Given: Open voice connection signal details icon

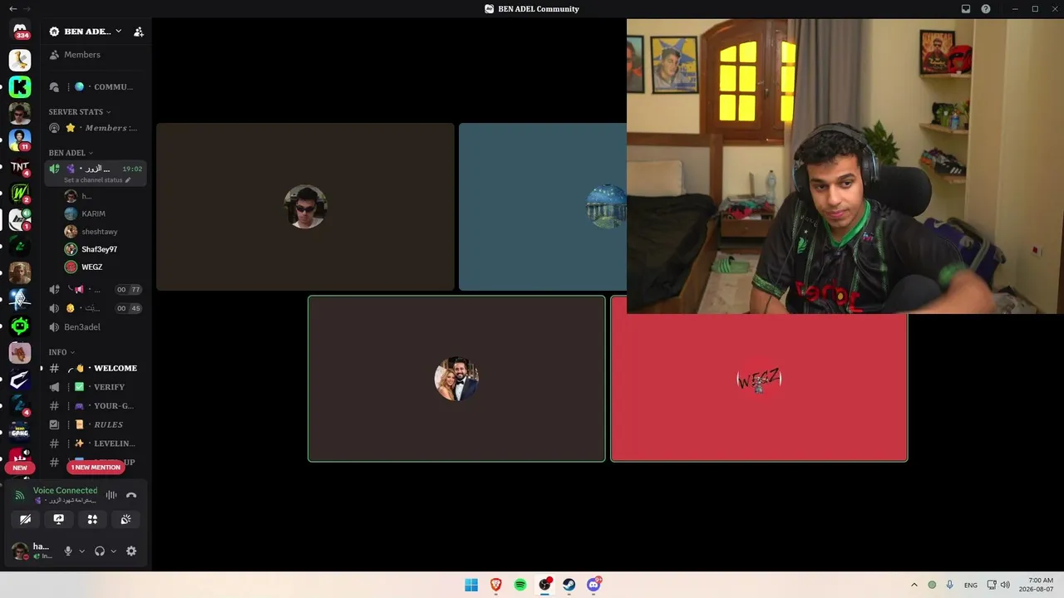Looking at the screenshot, I should [x=20, y=496].
